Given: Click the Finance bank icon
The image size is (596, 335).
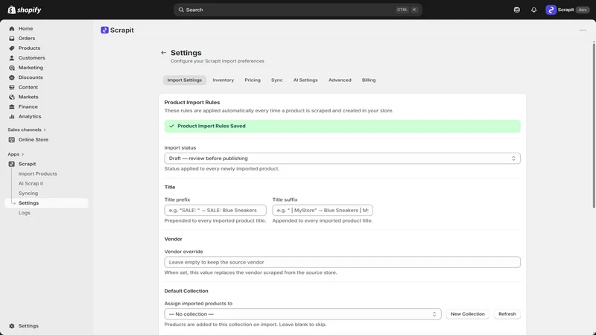Looking at the screenshot, I should tap(12, 106).
